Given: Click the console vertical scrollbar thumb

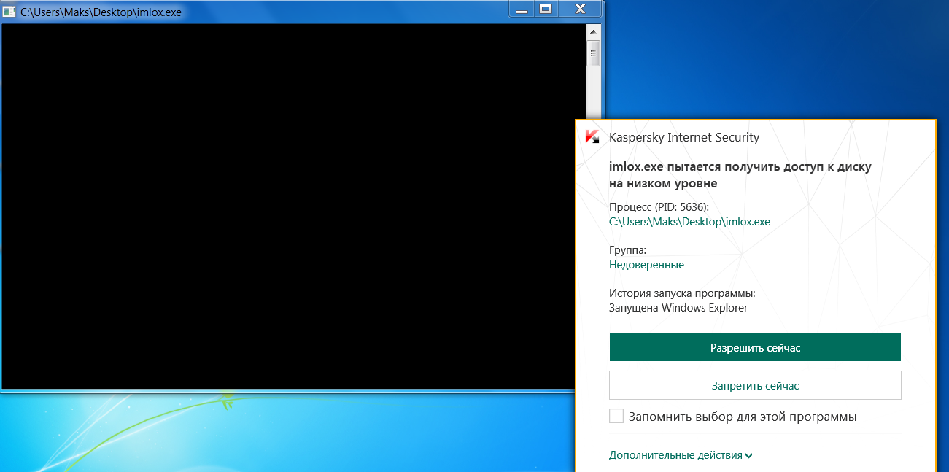Looking at the screenshot, I should (x=593, y=53).
